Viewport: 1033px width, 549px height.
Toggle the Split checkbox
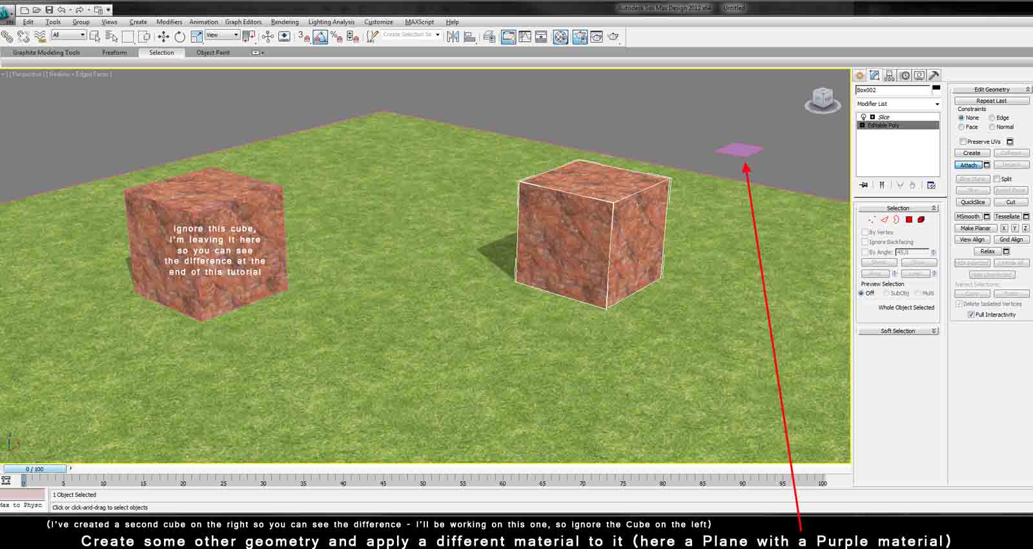[x=997, y=179]
